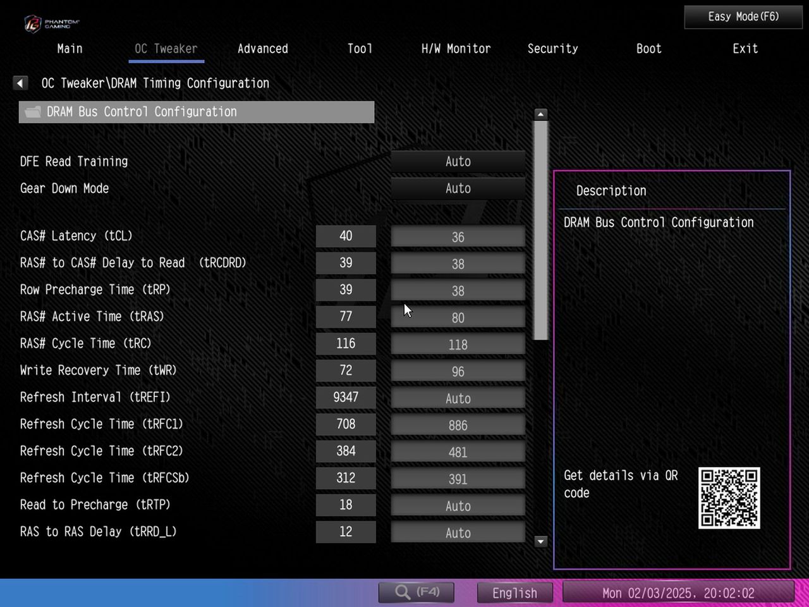Viewport: 809px width, 607px height.
Task: Click the Description panel heading
Action: point(611,190)
